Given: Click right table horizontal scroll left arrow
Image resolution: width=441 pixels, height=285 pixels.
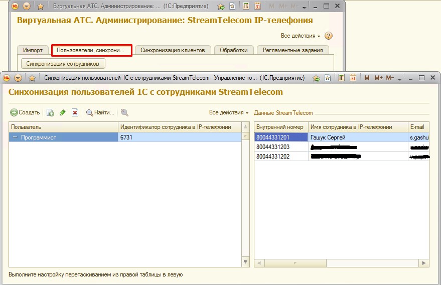Looking at the screenshot, I should pos(259,263).
